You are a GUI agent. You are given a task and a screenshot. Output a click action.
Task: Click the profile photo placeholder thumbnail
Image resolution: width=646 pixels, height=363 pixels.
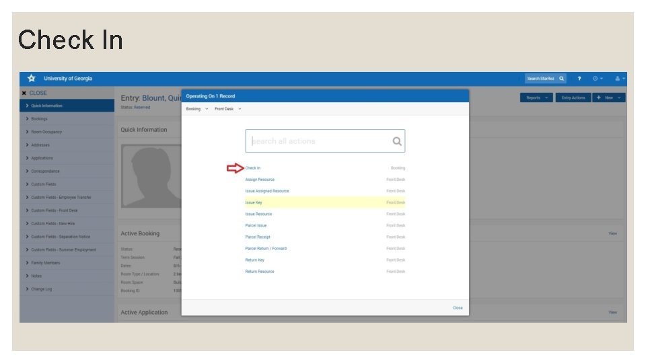click(151, 176)
